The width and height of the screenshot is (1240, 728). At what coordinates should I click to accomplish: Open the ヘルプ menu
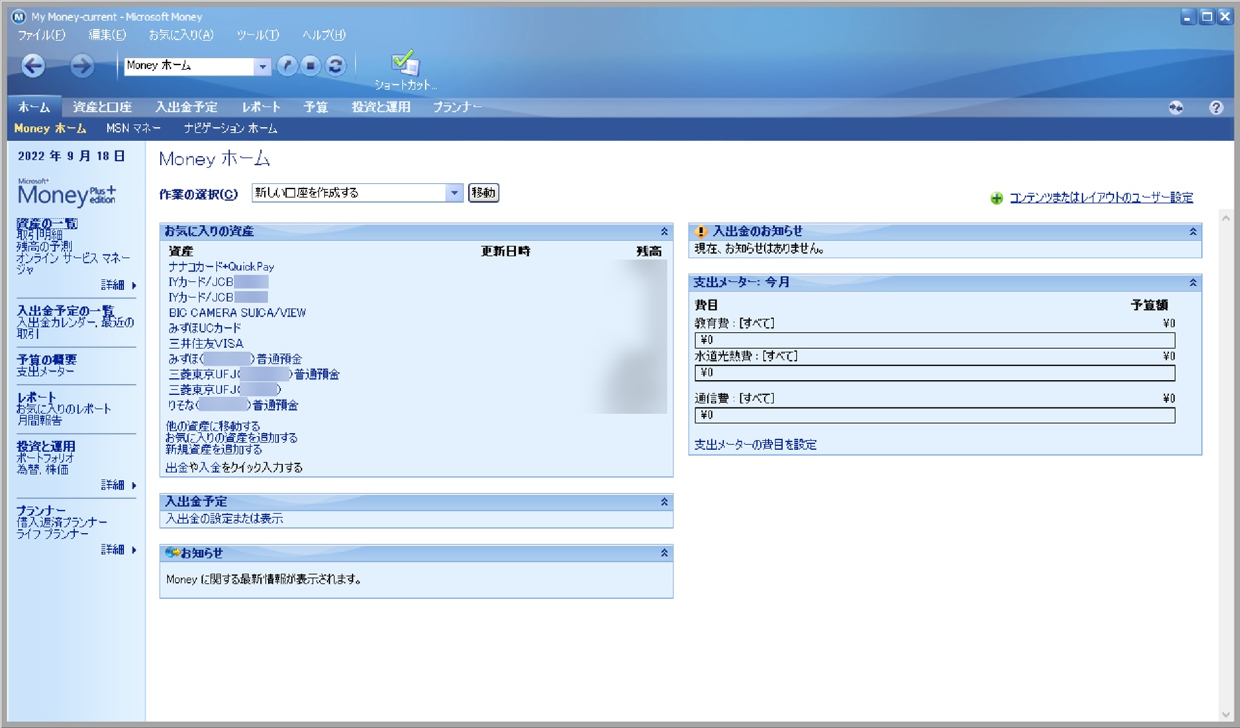[x=324, y=35]
